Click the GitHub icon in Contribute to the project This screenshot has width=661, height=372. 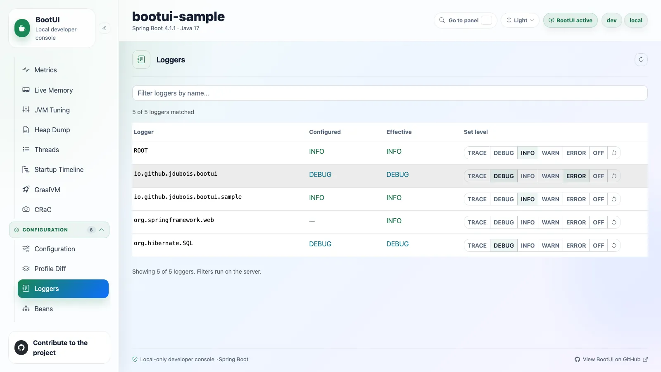(x=21, y=348)
